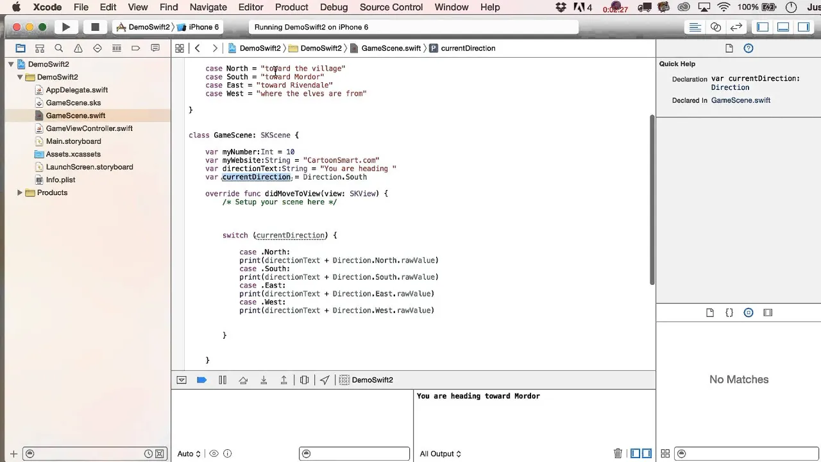
Task: Clear the console with trash icon
Action: [618, 454]
